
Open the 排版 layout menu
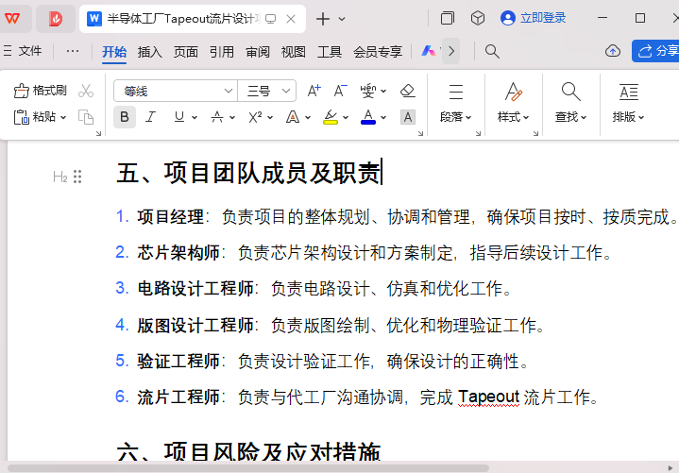click(628, 104)
